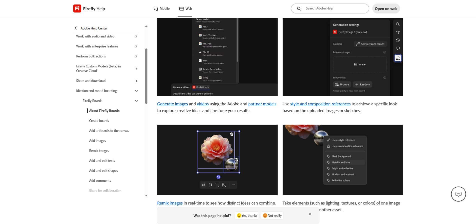Click the smiley face Yes, thanks emoji

(239, 216)
